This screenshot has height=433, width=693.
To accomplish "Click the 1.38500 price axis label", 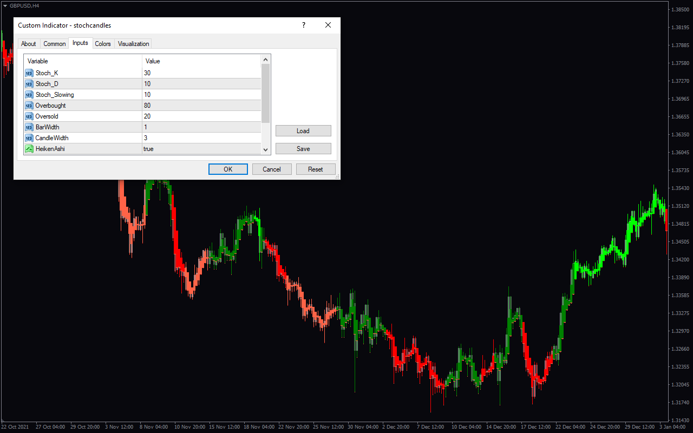I will coord(680,10).
